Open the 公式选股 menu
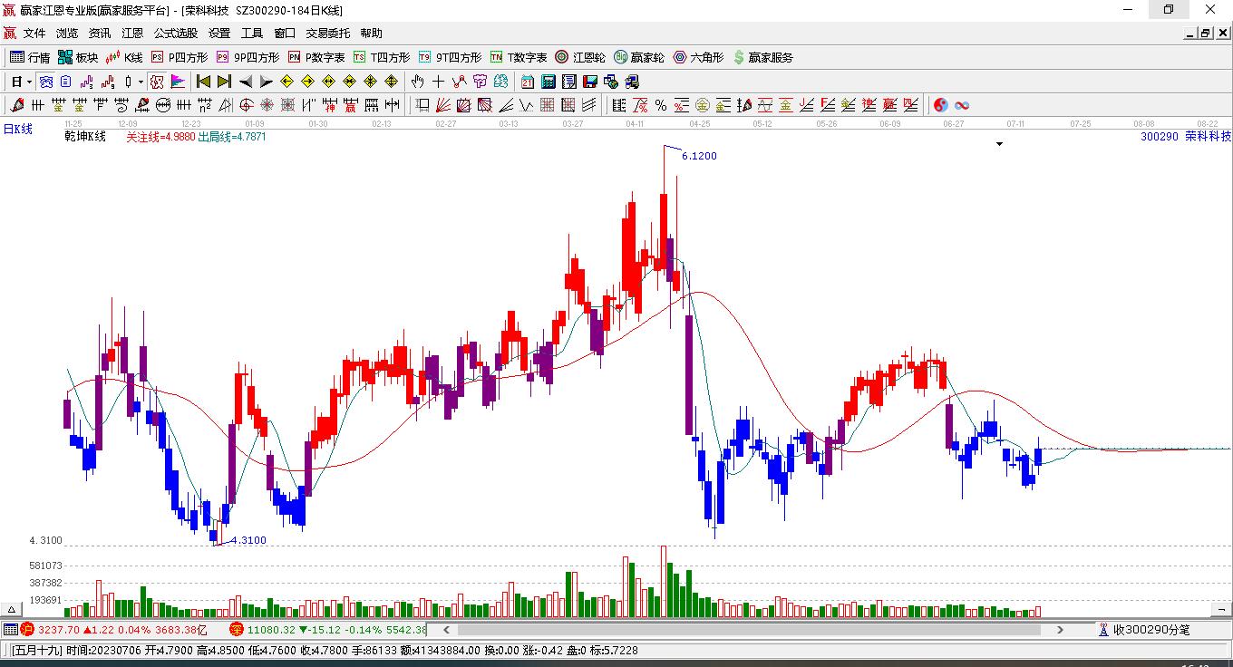 click(x=176, y=34)
